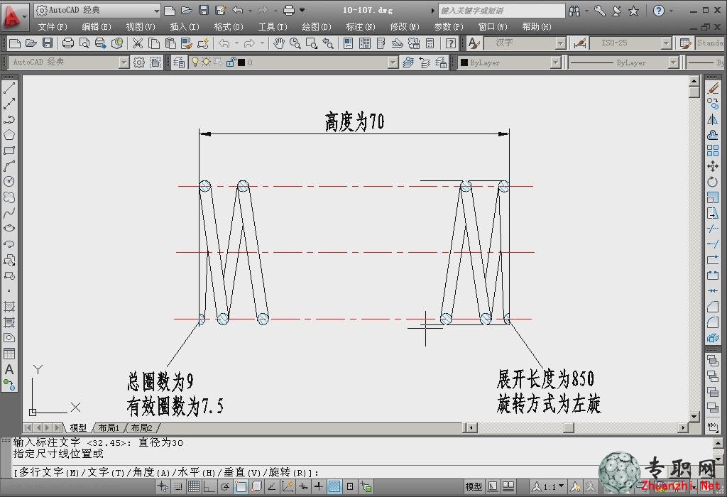Image resolution: width=727 pixels, height=497 pixels.
Task: Toggle Dynamic Input in status bar
Action: [x=303, y=486]
